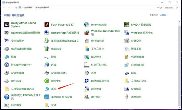Open the 语音识别 microphone icon

pyautogui.click(x=127, y=97)
